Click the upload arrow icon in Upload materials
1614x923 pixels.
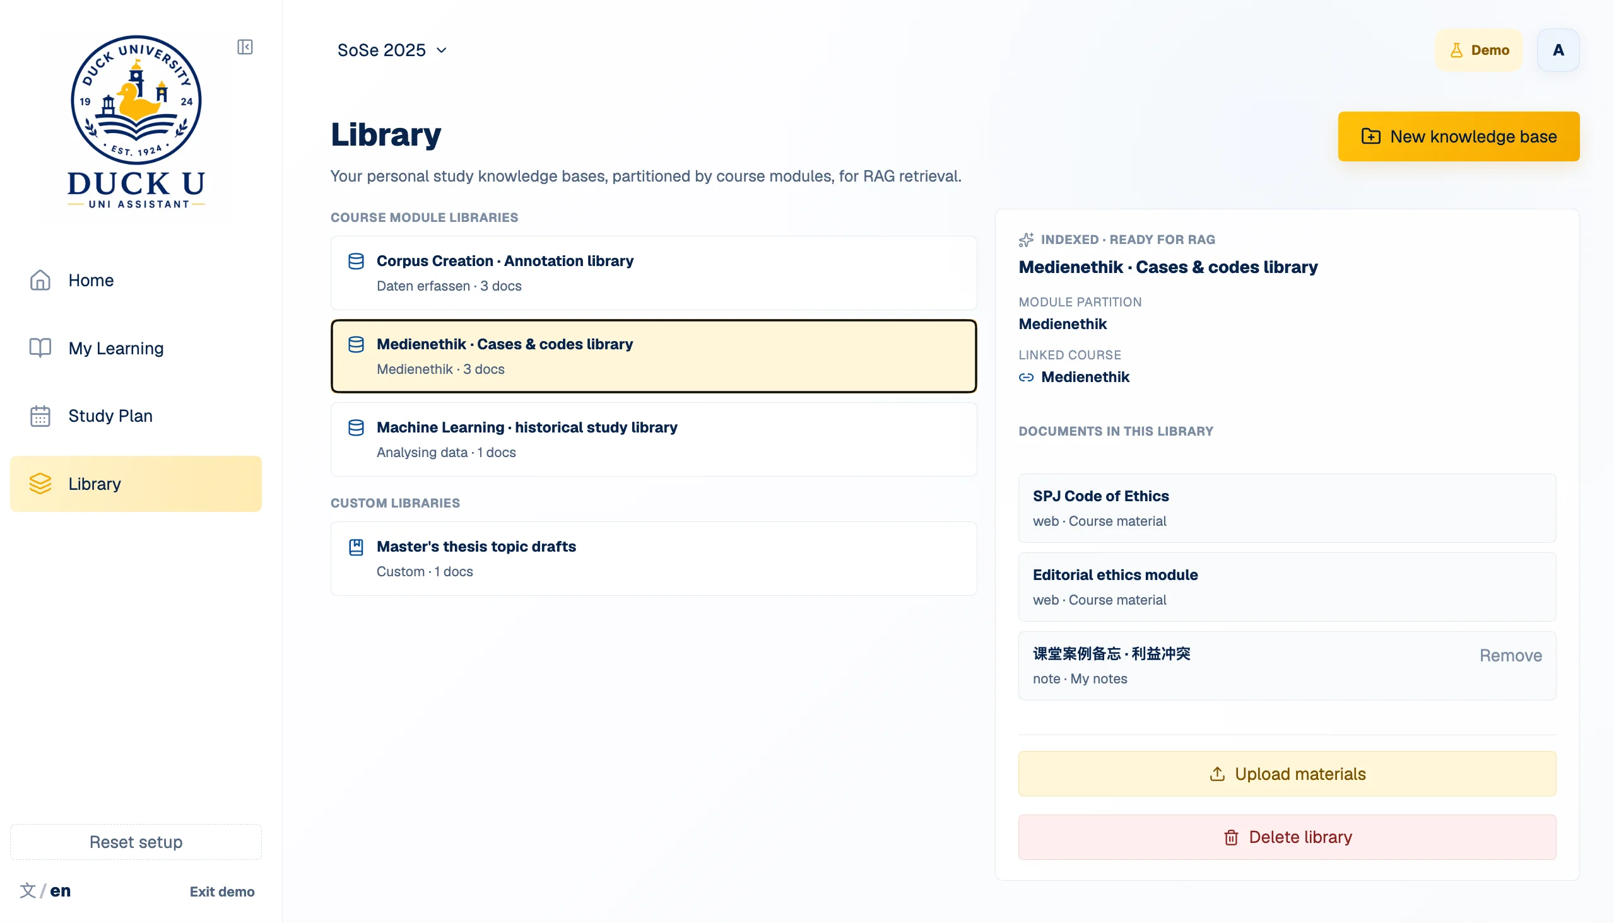coord(1217,774)
